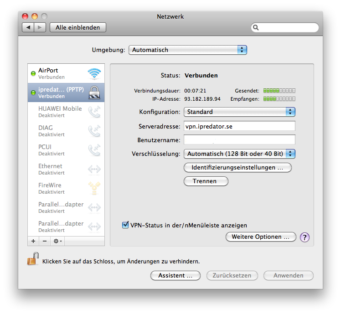The height and width of the screenshot is (314, 341).
Task: Select HUAWEI Mobile service entry
Action: (66, 112)
